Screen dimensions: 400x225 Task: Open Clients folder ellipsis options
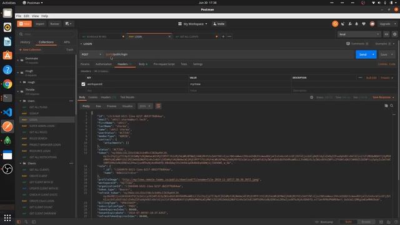(x=71, y=164)
